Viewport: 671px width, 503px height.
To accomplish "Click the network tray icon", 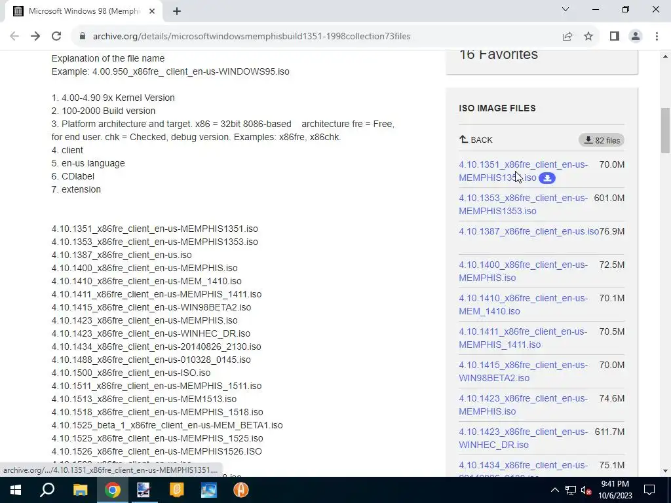I will point(571,490).
